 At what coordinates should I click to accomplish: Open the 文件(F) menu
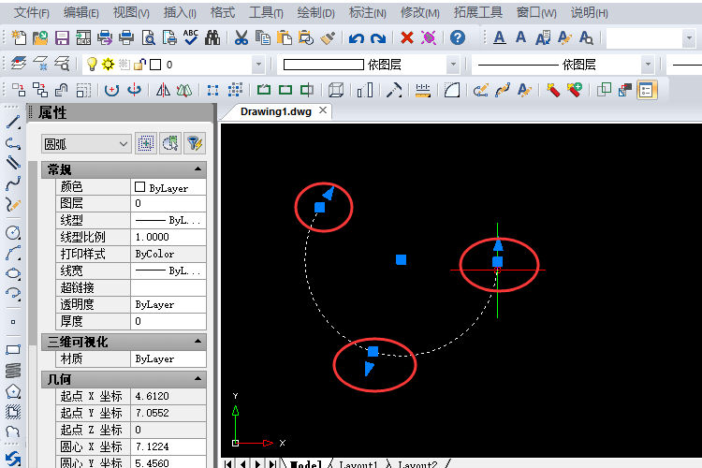tap(31, 12)
